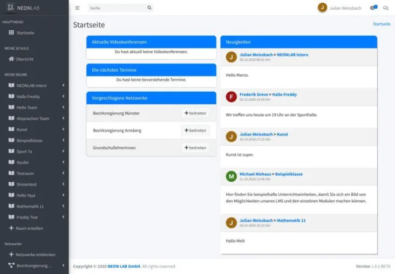
Task: Click Frederik Greve's red F avatar
Action: tap(231, 97)
